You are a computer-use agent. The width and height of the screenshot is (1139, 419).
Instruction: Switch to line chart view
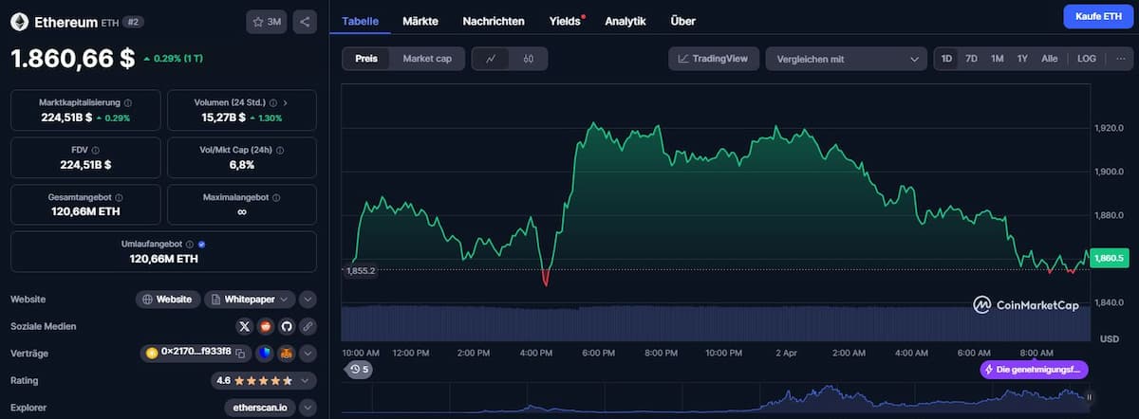[x=491, y=59]
